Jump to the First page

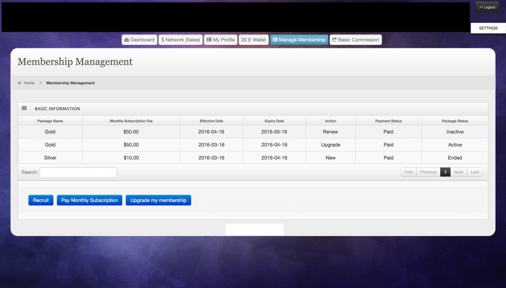408,172
